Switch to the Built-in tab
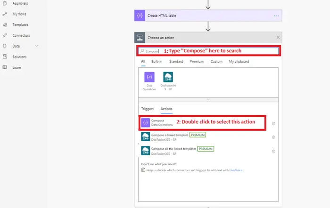The height and width of the screenshot is (208, 330). 157,61
